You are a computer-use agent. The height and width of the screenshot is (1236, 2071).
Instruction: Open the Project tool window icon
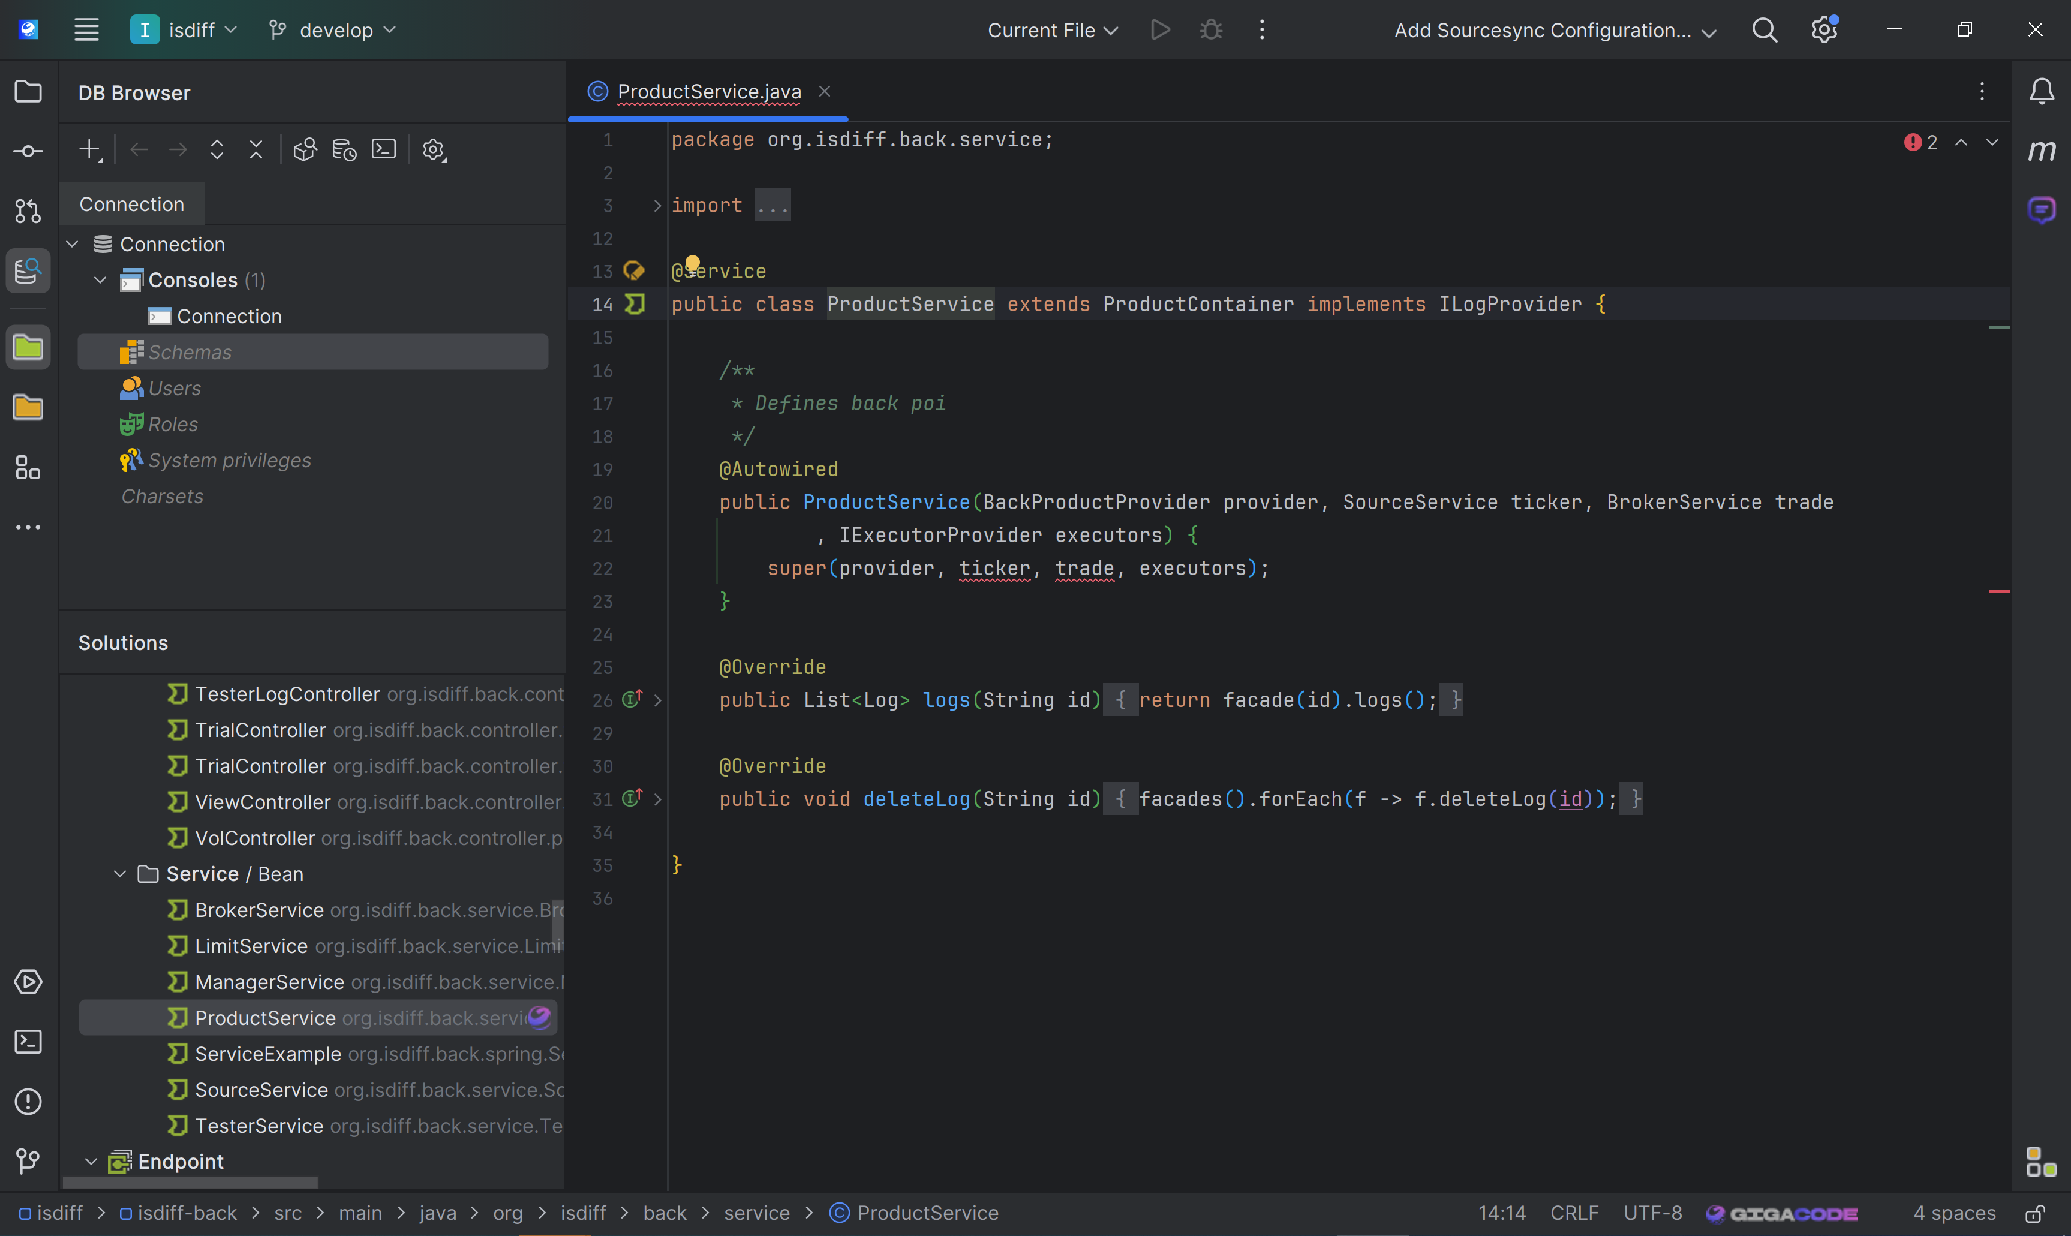(28, 91)
